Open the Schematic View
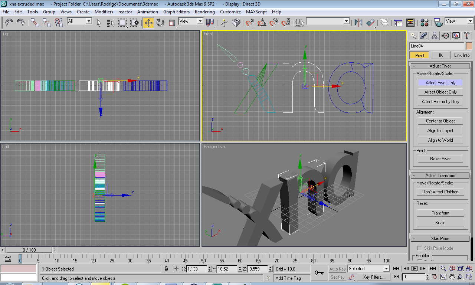The width and height of the screenshot is (475, 285). (x=410, y=23)
